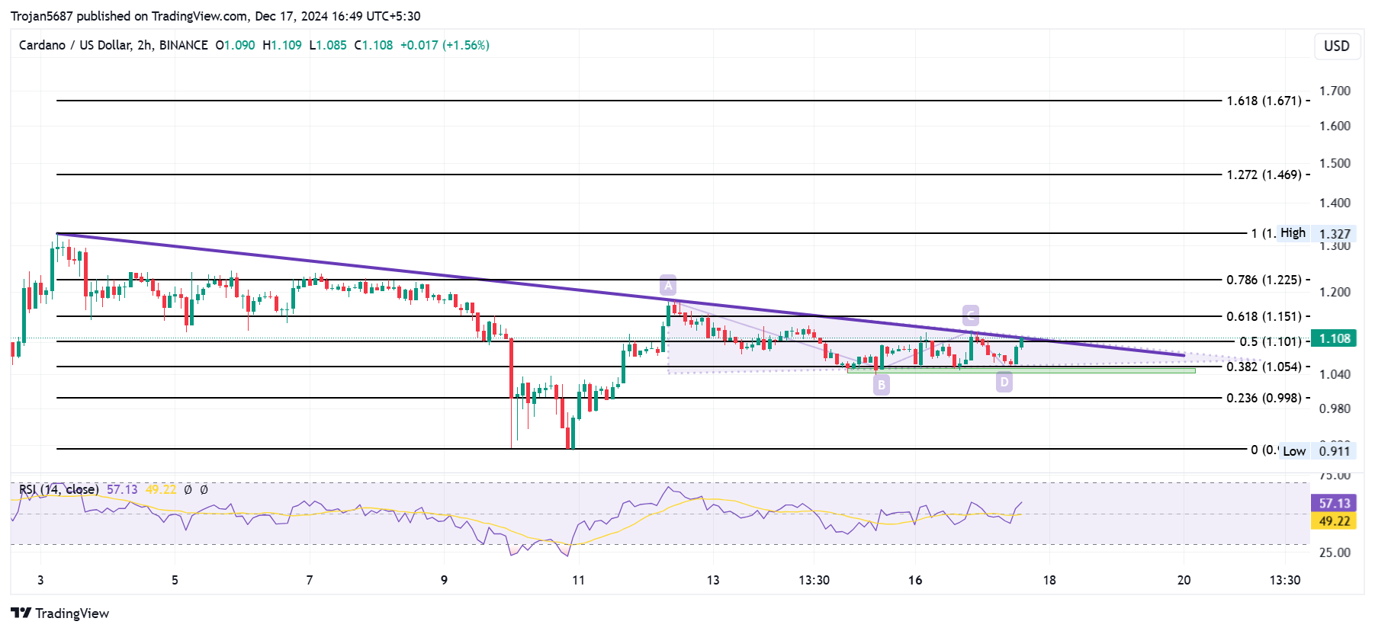
Task: Click the RSI value tag 57.13
Action: [x=1334, y=503]
